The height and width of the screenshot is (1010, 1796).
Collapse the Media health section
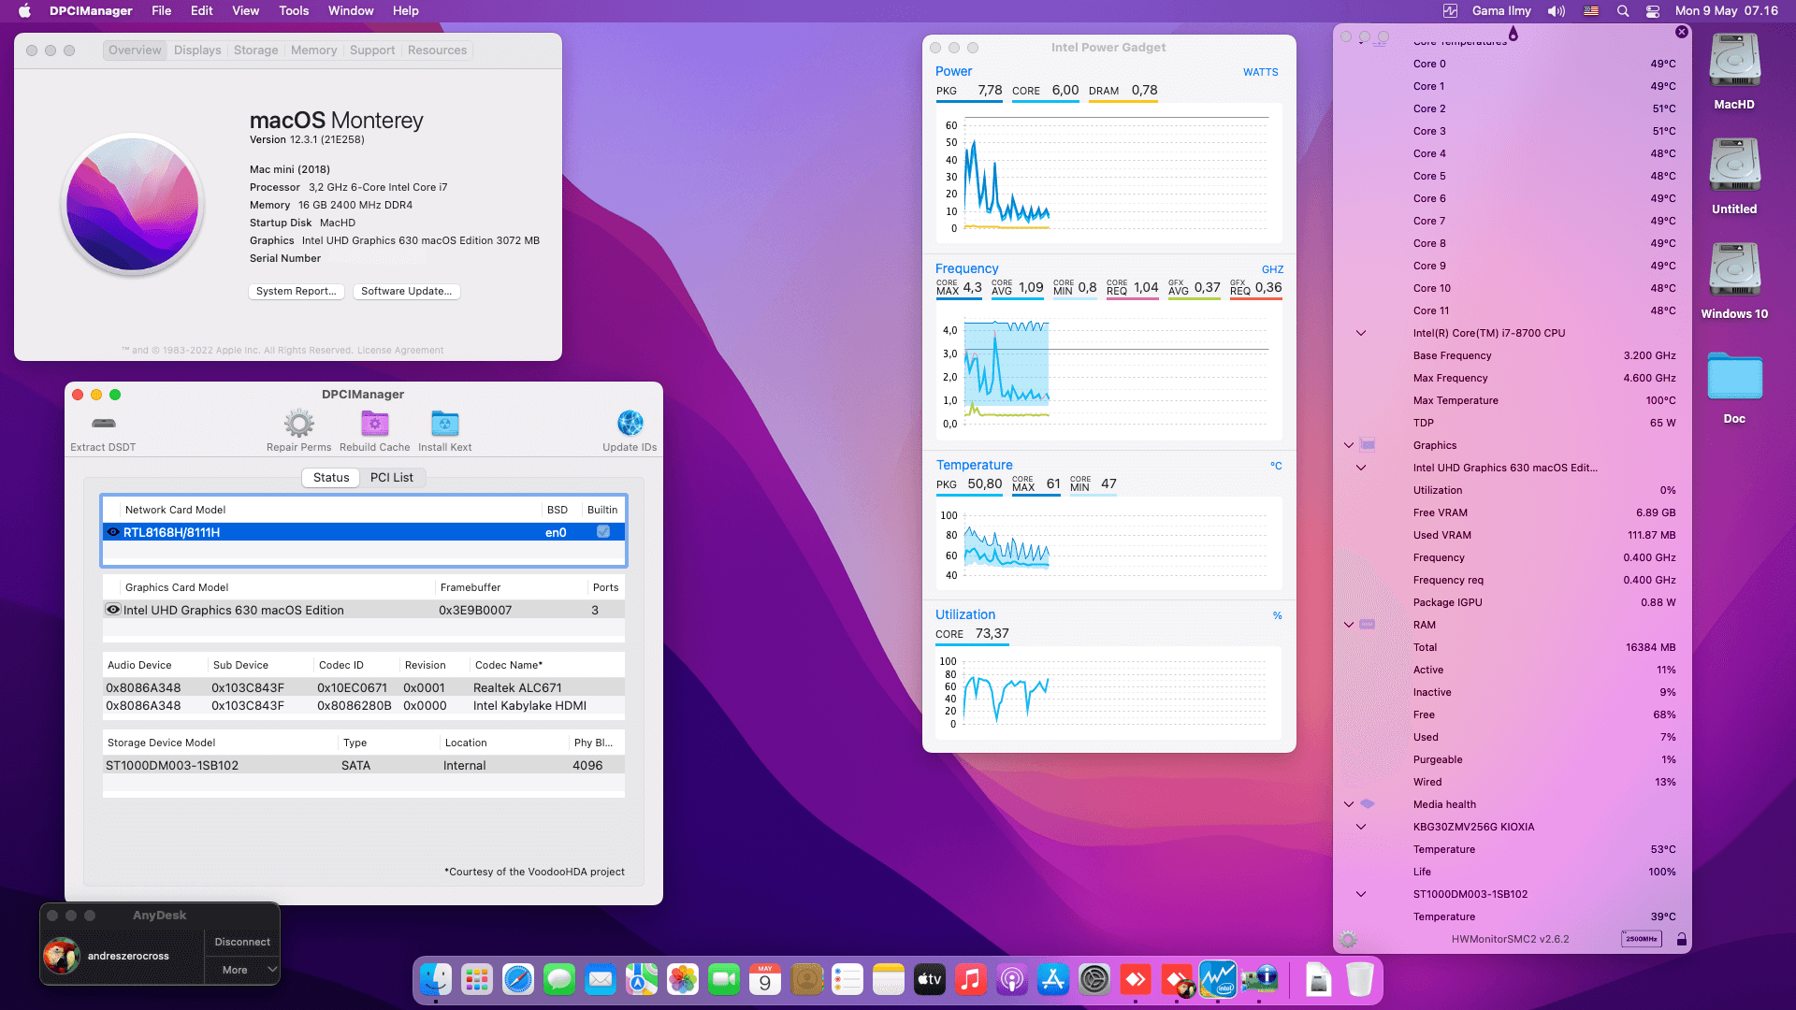[x=1349, y=804]
